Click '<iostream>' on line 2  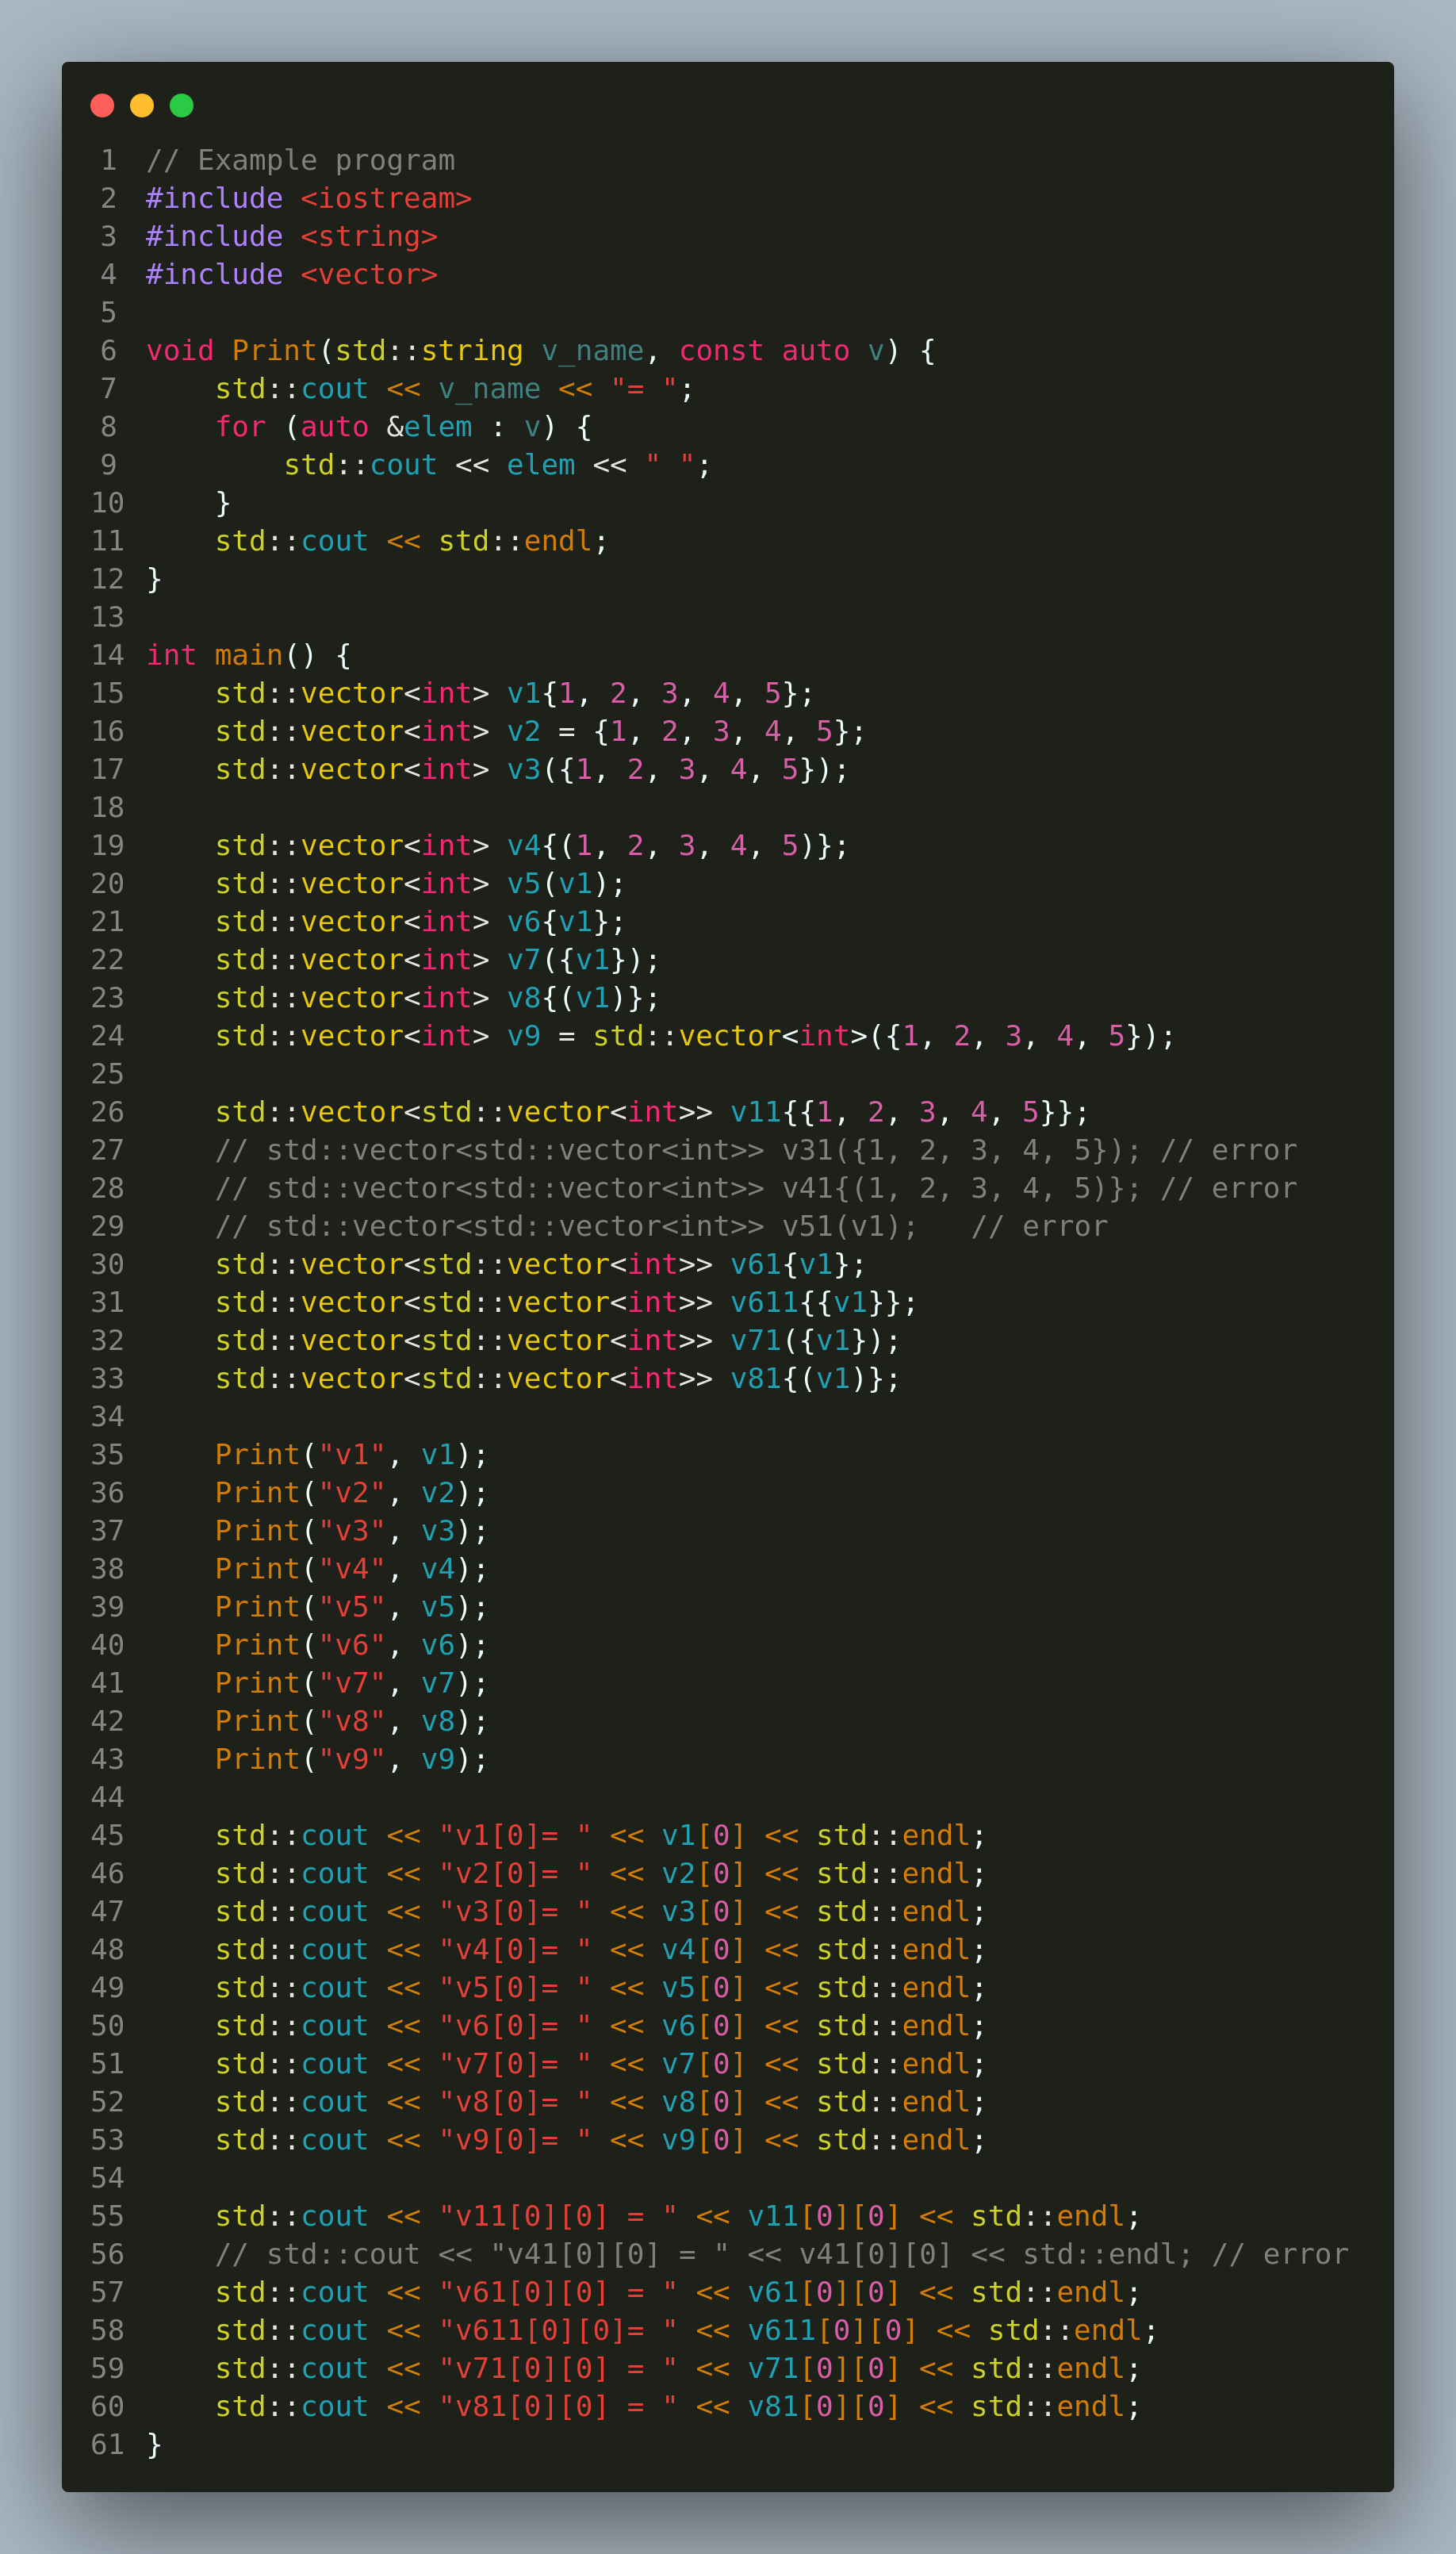386,198
